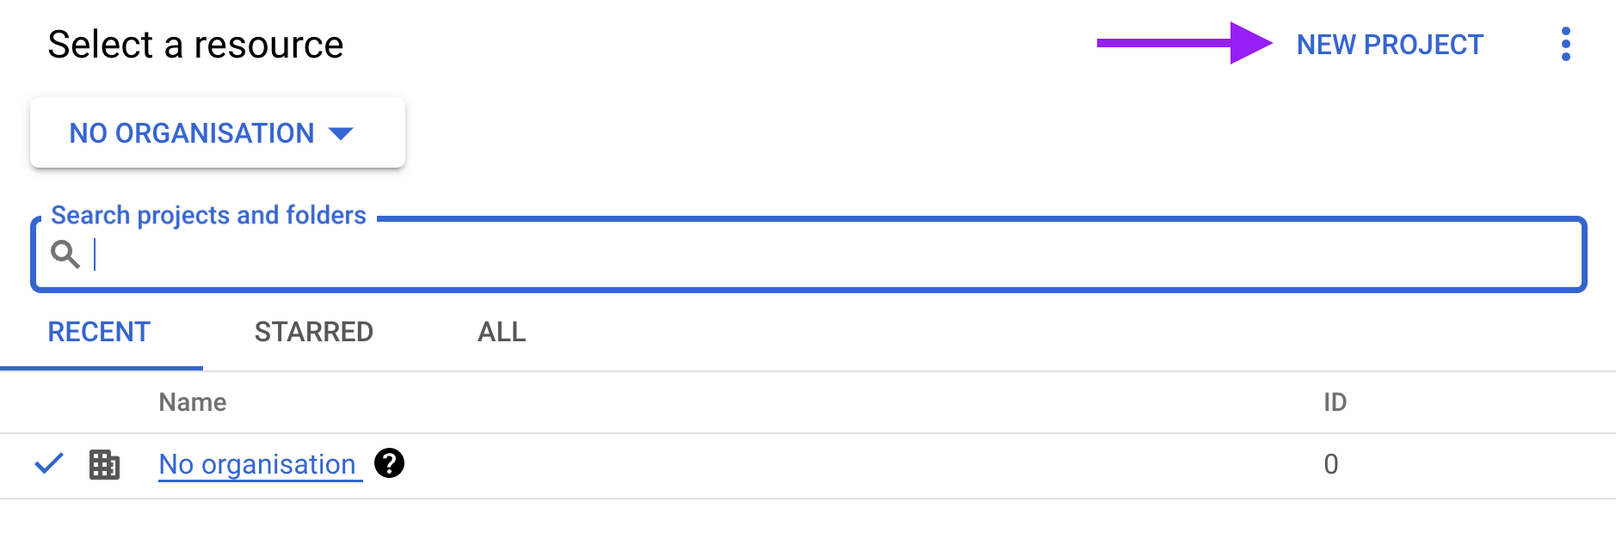The height and width of the screenshot is (545, 1616).
Task: Select the RECENT tab
Action: coord(99,332)
